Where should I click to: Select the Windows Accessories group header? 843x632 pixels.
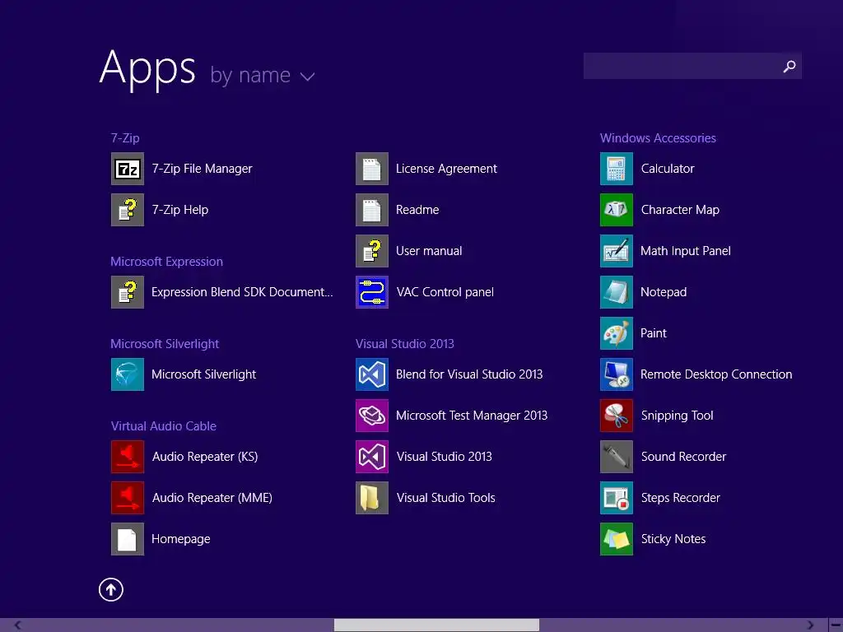pyautogui.click(x=658, y=138)
